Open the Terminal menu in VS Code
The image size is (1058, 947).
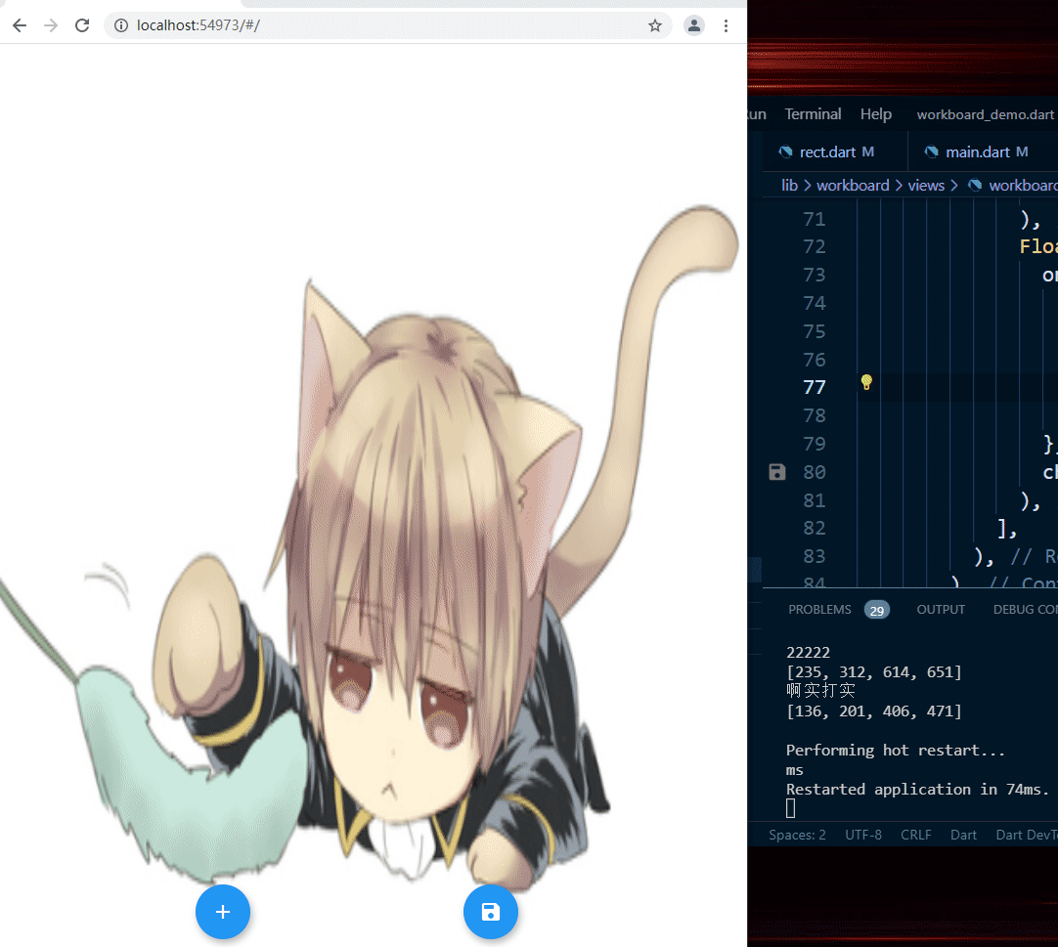(x=813, y=114)
